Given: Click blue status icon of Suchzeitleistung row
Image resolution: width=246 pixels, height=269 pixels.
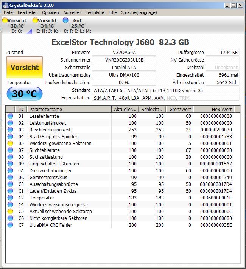Looking at the screenshot, I should pyautogui.click(x=10, y=157).
